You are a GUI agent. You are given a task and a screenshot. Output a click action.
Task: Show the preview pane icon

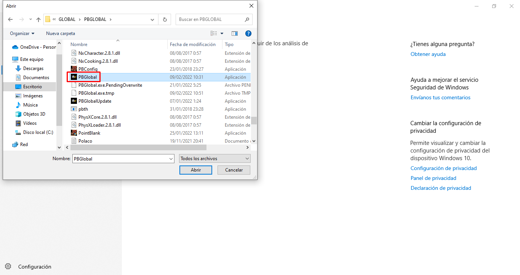pyautogui.click(x=235, y=33)
